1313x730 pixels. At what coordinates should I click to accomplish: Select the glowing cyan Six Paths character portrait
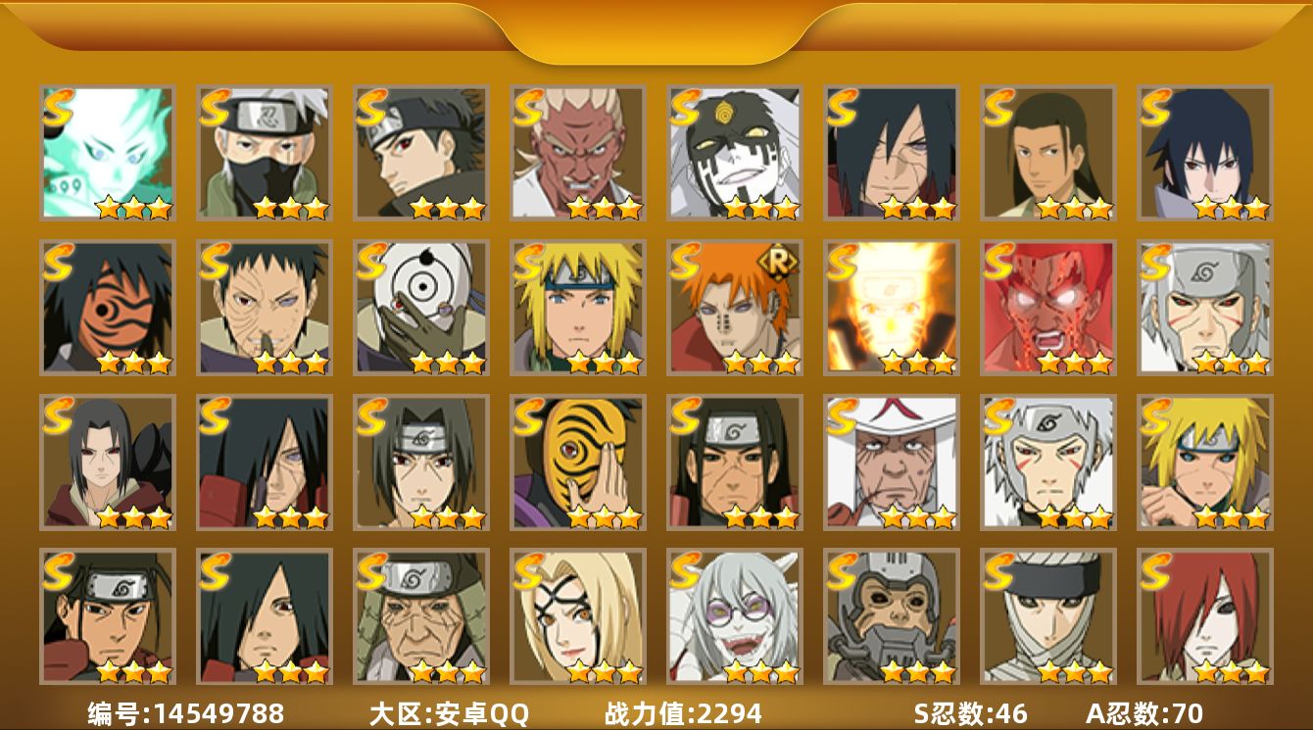(x=108, y=152)
